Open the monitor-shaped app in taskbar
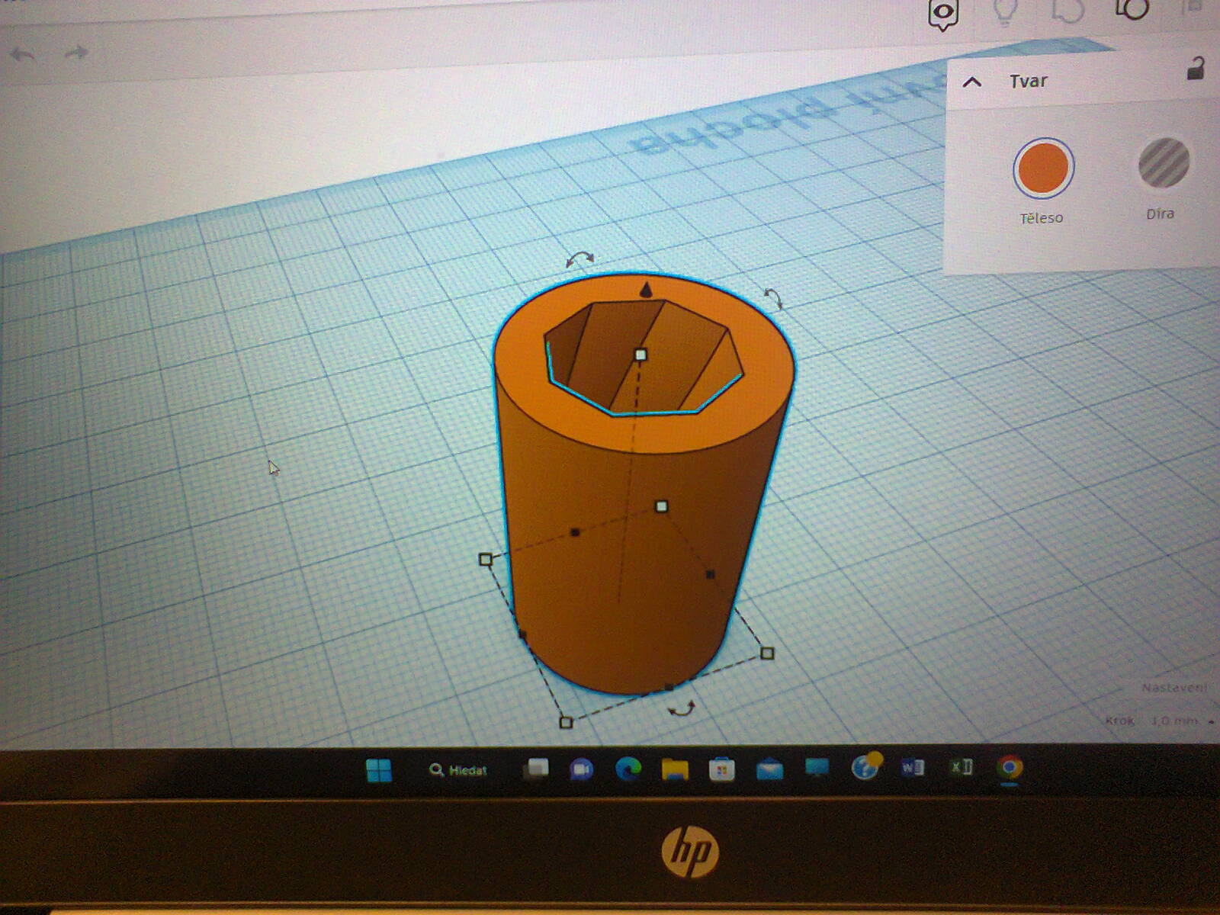 click(x=817, y=768)
